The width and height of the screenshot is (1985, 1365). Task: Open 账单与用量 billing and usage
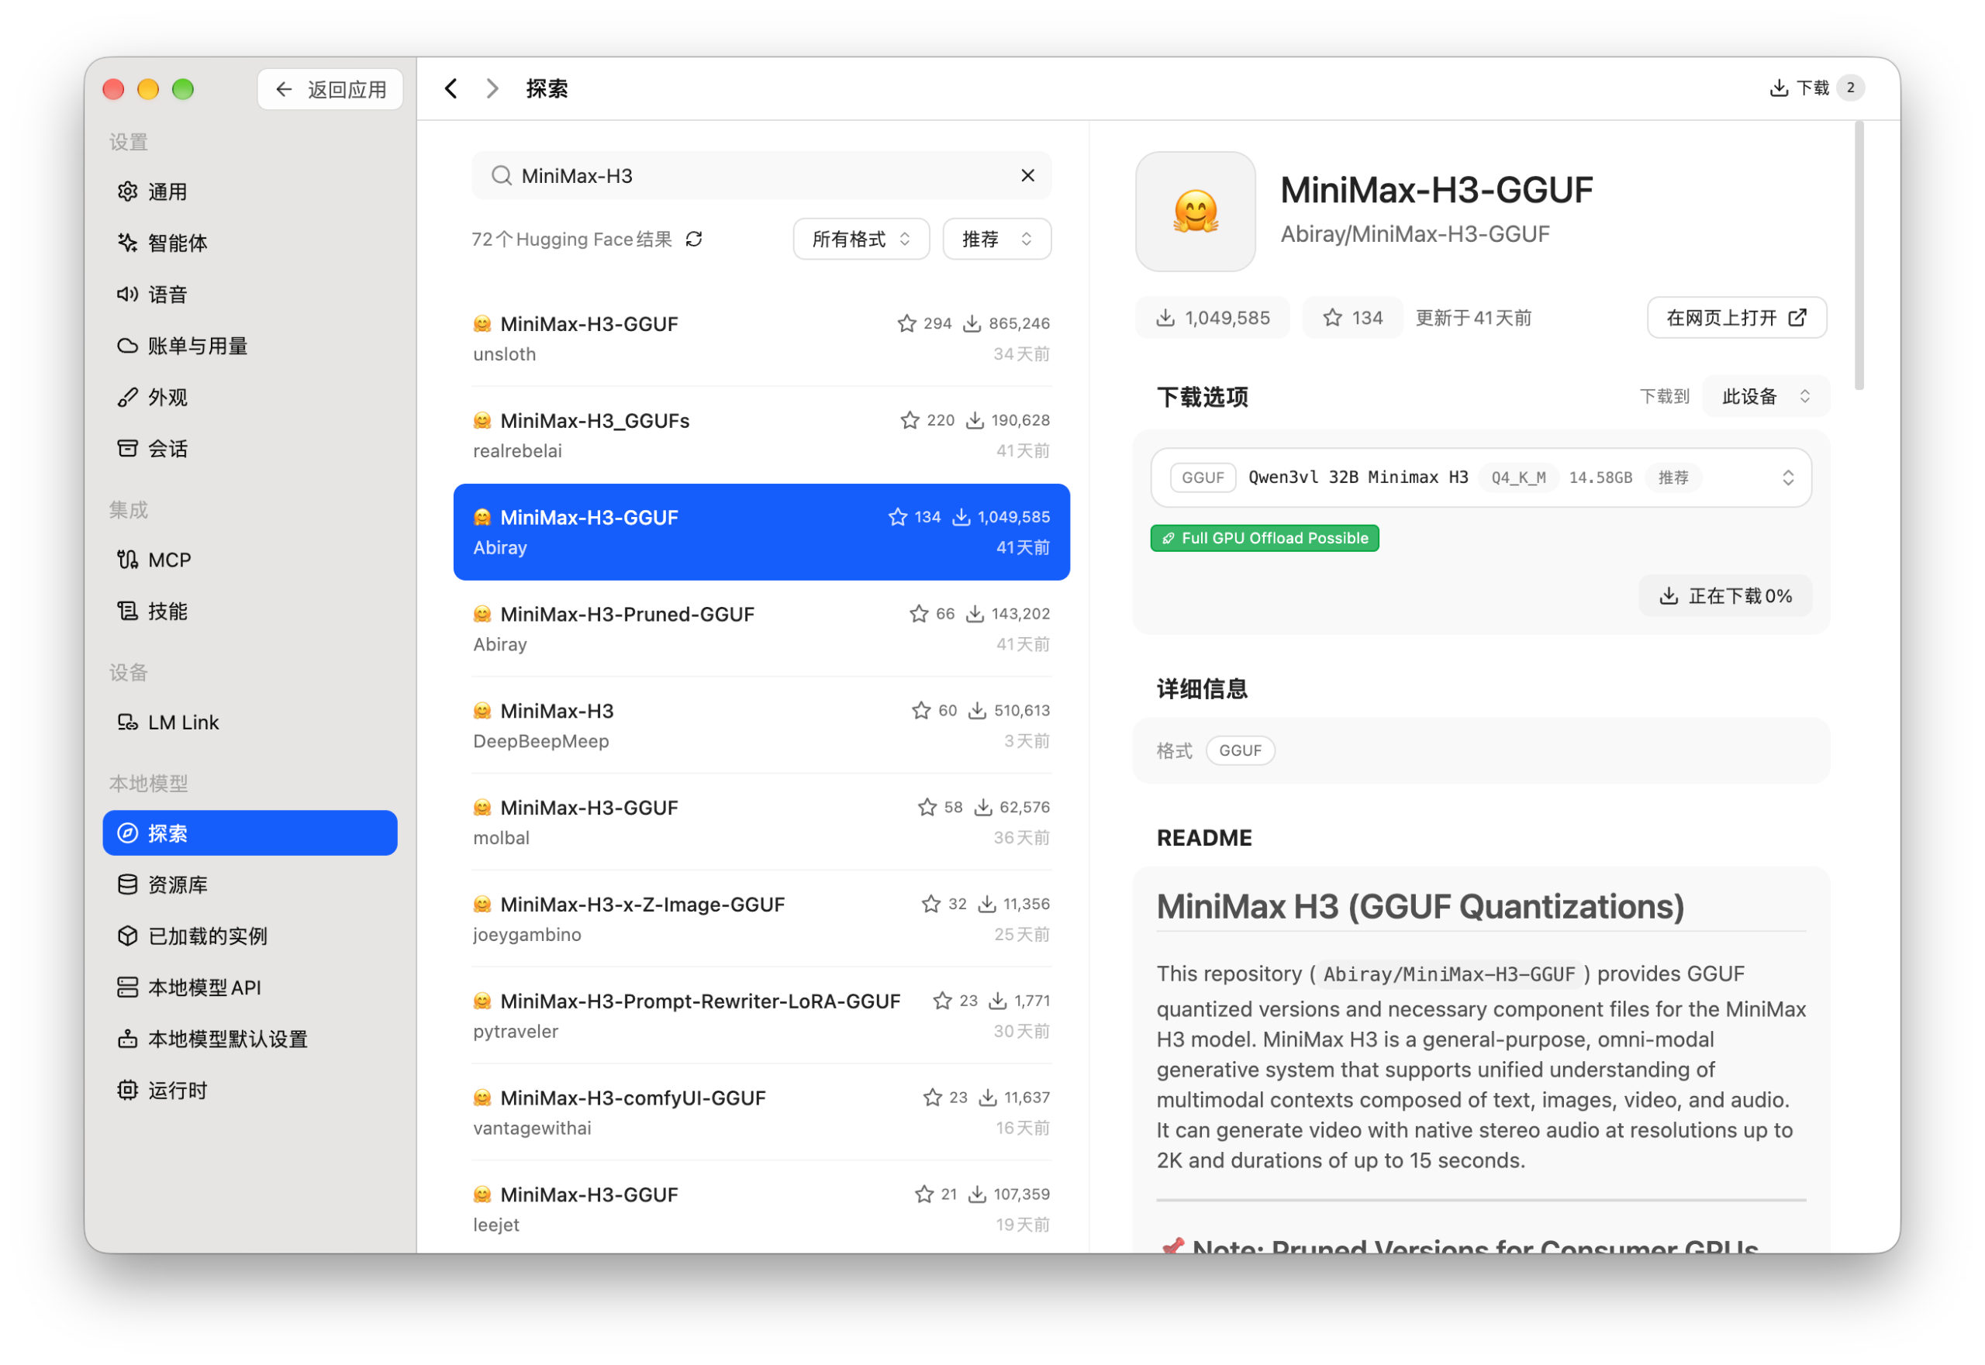click(x=249, y=346)
